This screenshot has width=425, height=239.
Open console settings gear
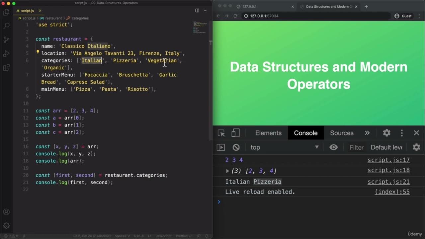pyautogui.click(x=416, y=147)
